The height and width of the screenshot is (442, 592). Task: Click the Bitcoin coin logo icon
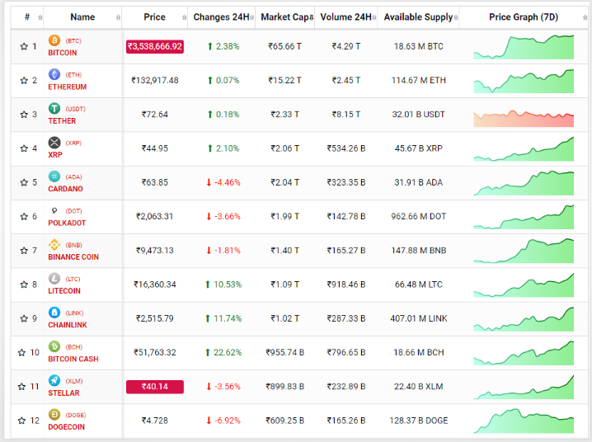click(x=54, y=40)
